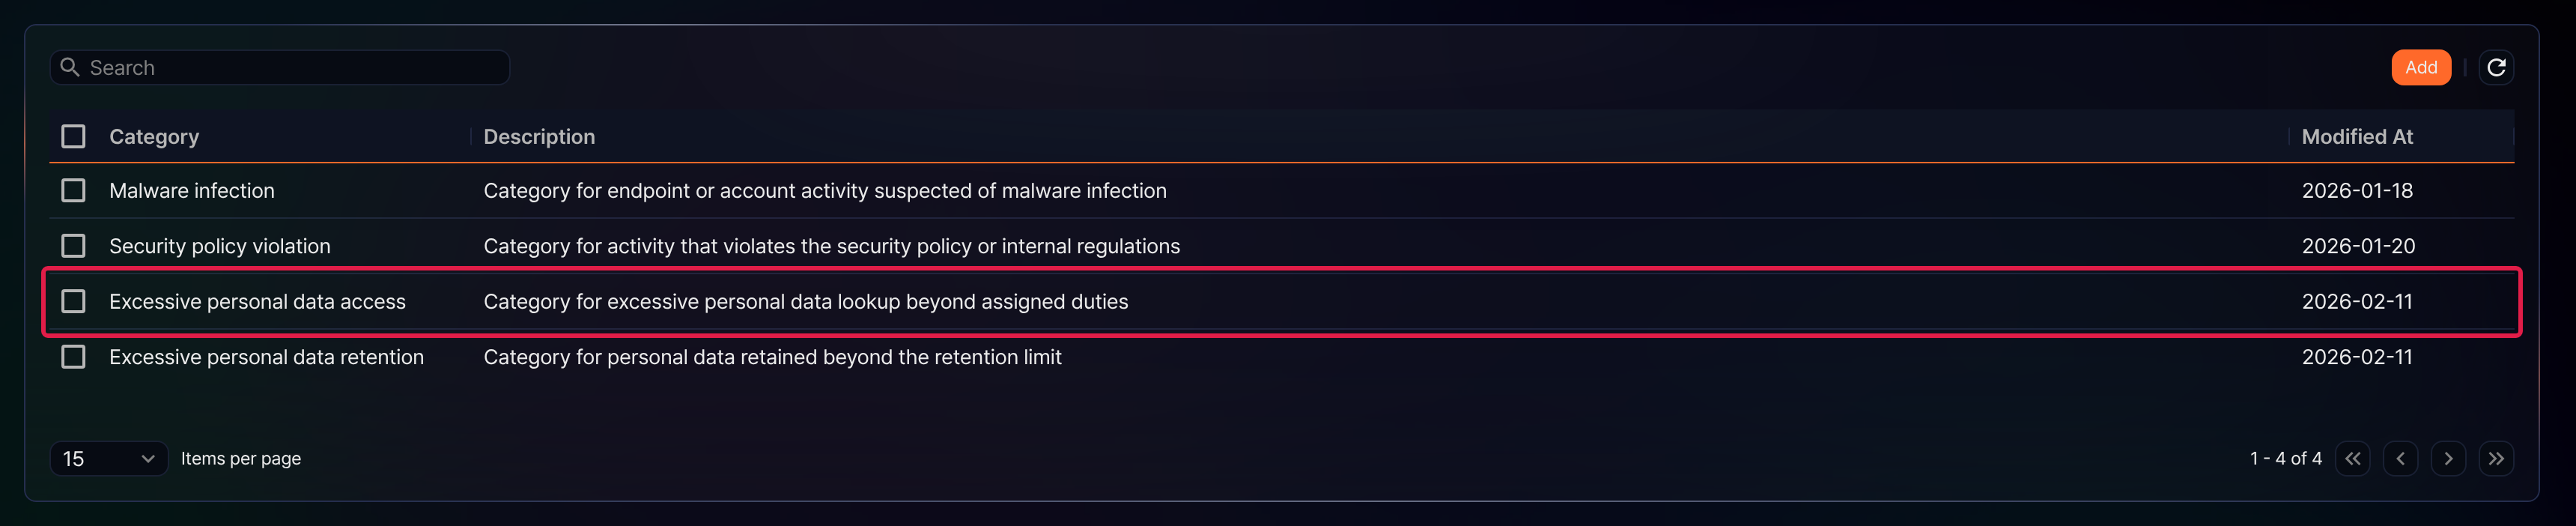Check the Malware infection row checkbox
The height and width of the screenshot is (526, 2576).
[x=73, y=190]
